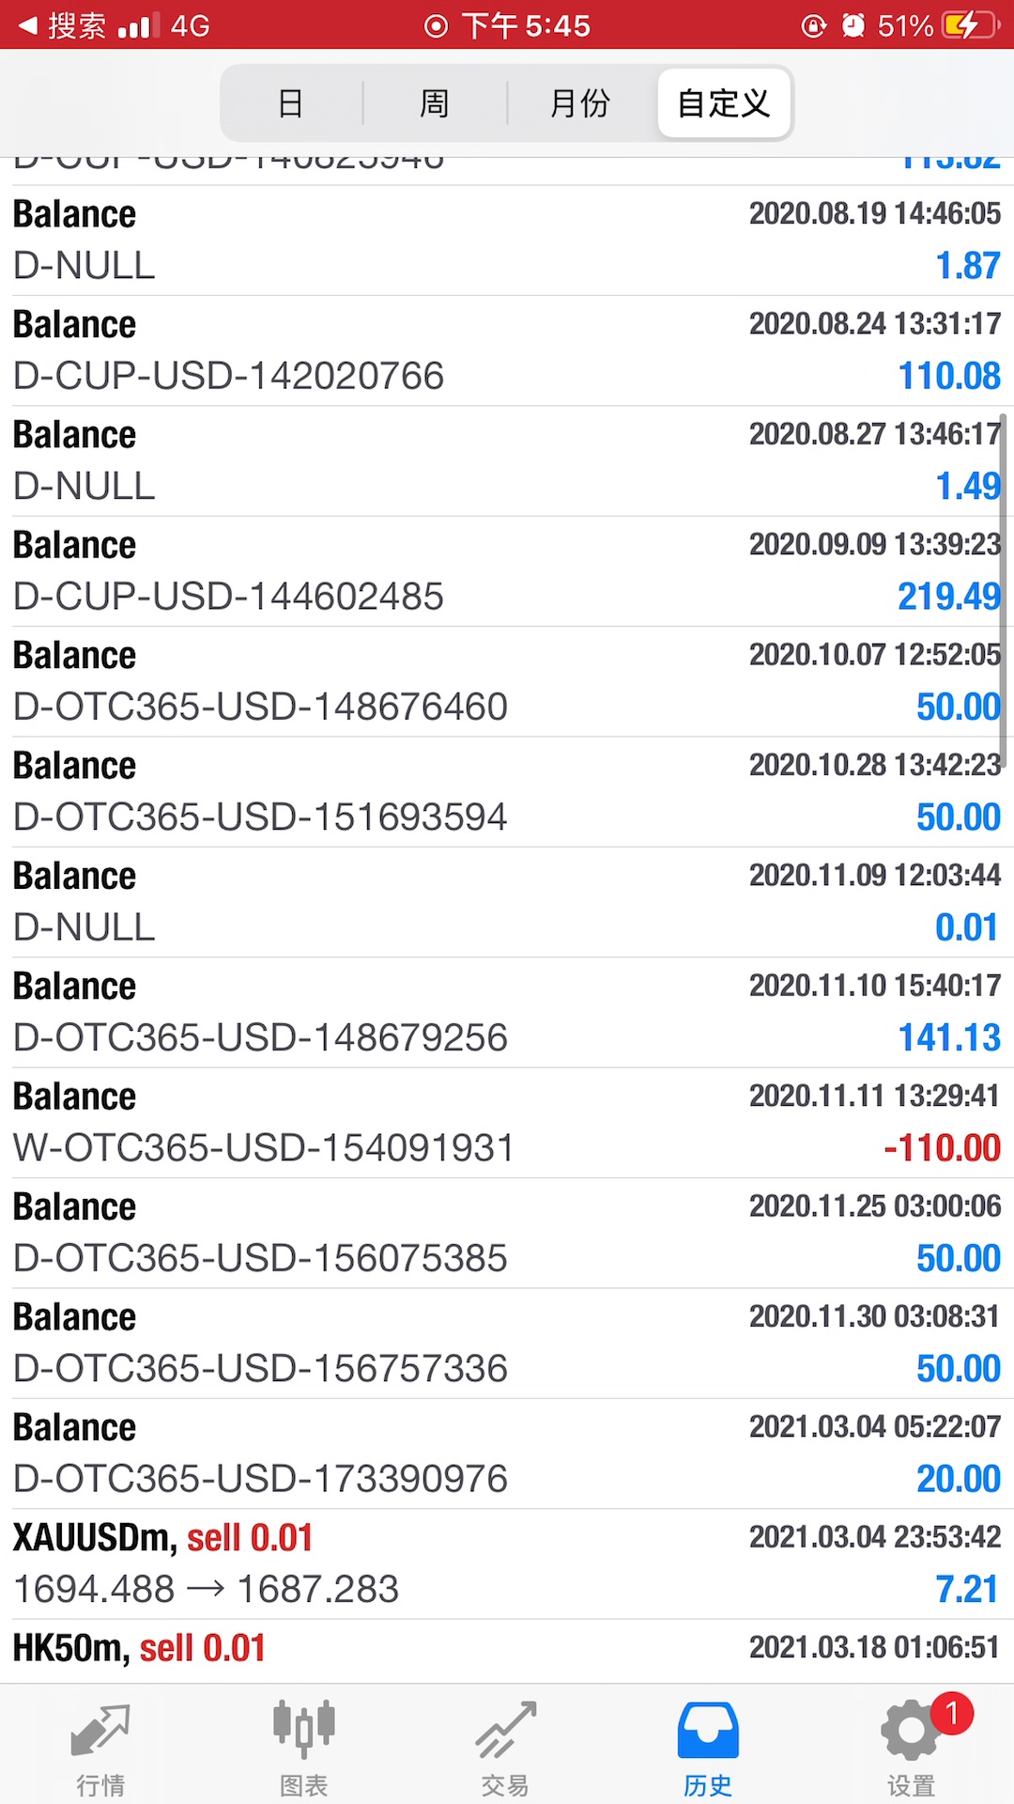Viewport: 1014px width, 1804px height.
Task: Select the 日 (day) period segment
Action: [291, 103]
